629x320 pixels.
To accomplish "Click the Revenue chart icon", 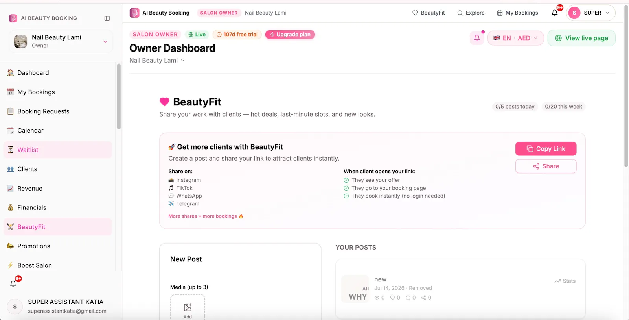I will [x=11, y=189].
